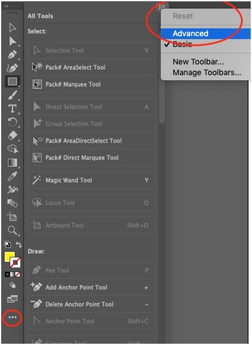This screenshot has height=345, width=252.
Task: Expand the toolbar with double chevron
Action: point(6,6)
